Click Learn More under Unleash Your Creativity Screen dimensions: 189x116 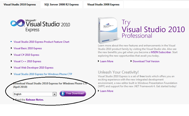coord(107,91)
